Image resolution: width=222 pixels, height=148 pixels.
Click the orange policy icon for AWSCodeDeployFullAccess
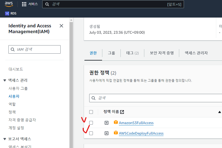(x=116, y=133)
